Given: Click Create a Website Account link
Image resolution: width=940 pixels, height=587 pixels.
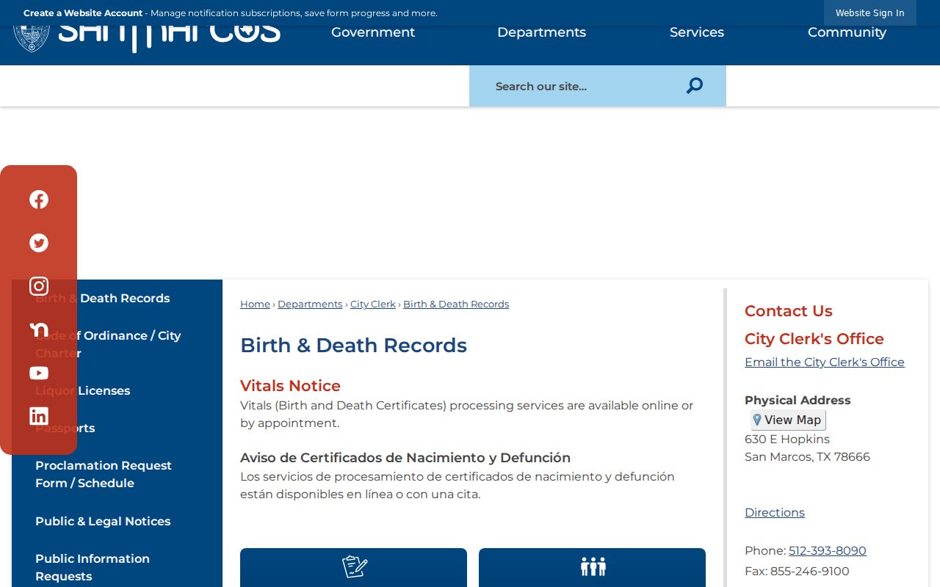Looking at the screenshot, I should tap(83, 13).
